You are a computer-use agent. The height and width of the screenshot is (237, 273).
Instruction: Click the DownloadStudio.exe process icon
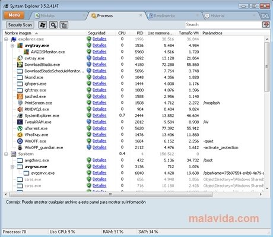pyautogui.click(x=20, y=65)
